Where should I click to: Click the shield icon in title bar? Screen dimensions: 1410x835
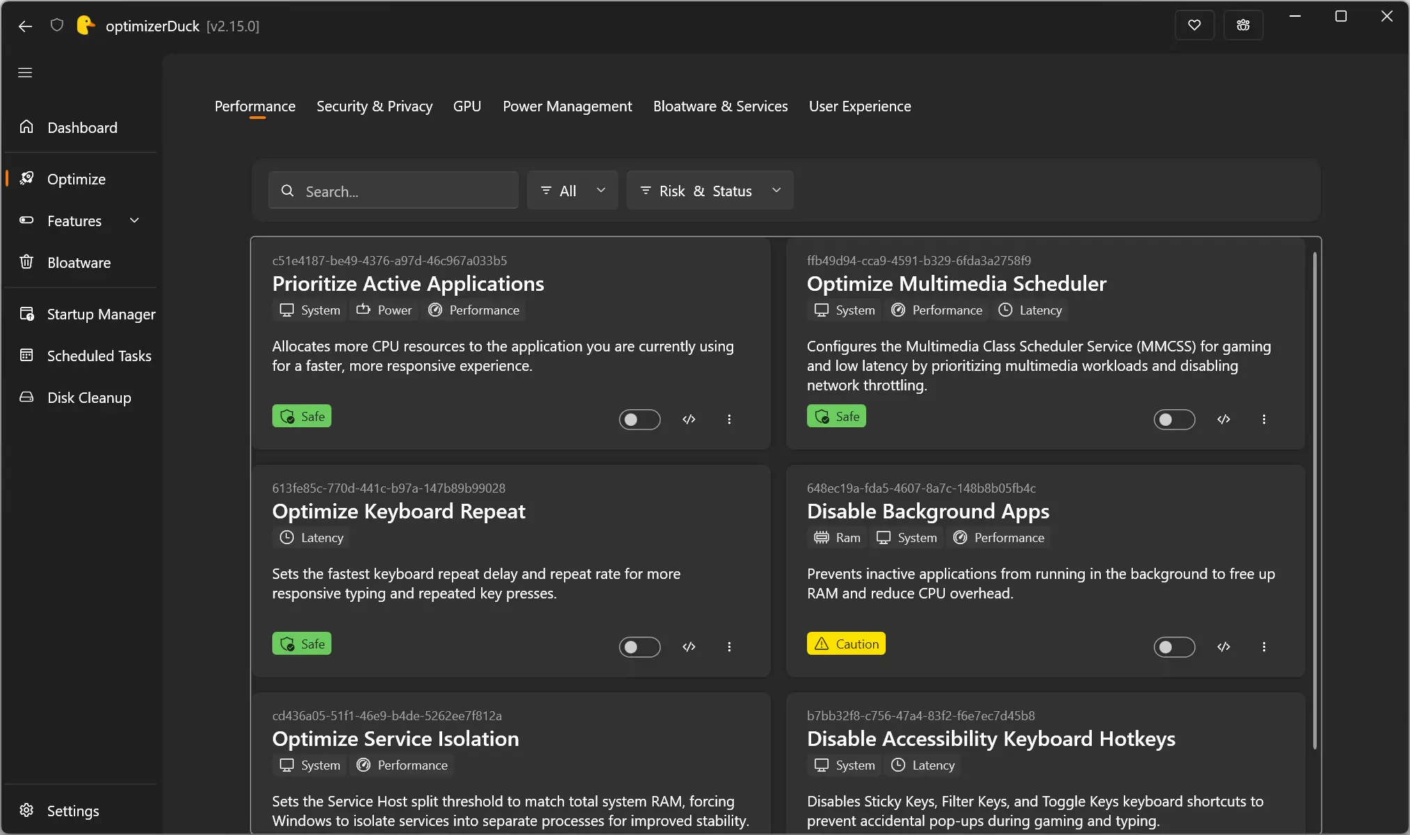[57, 26]
